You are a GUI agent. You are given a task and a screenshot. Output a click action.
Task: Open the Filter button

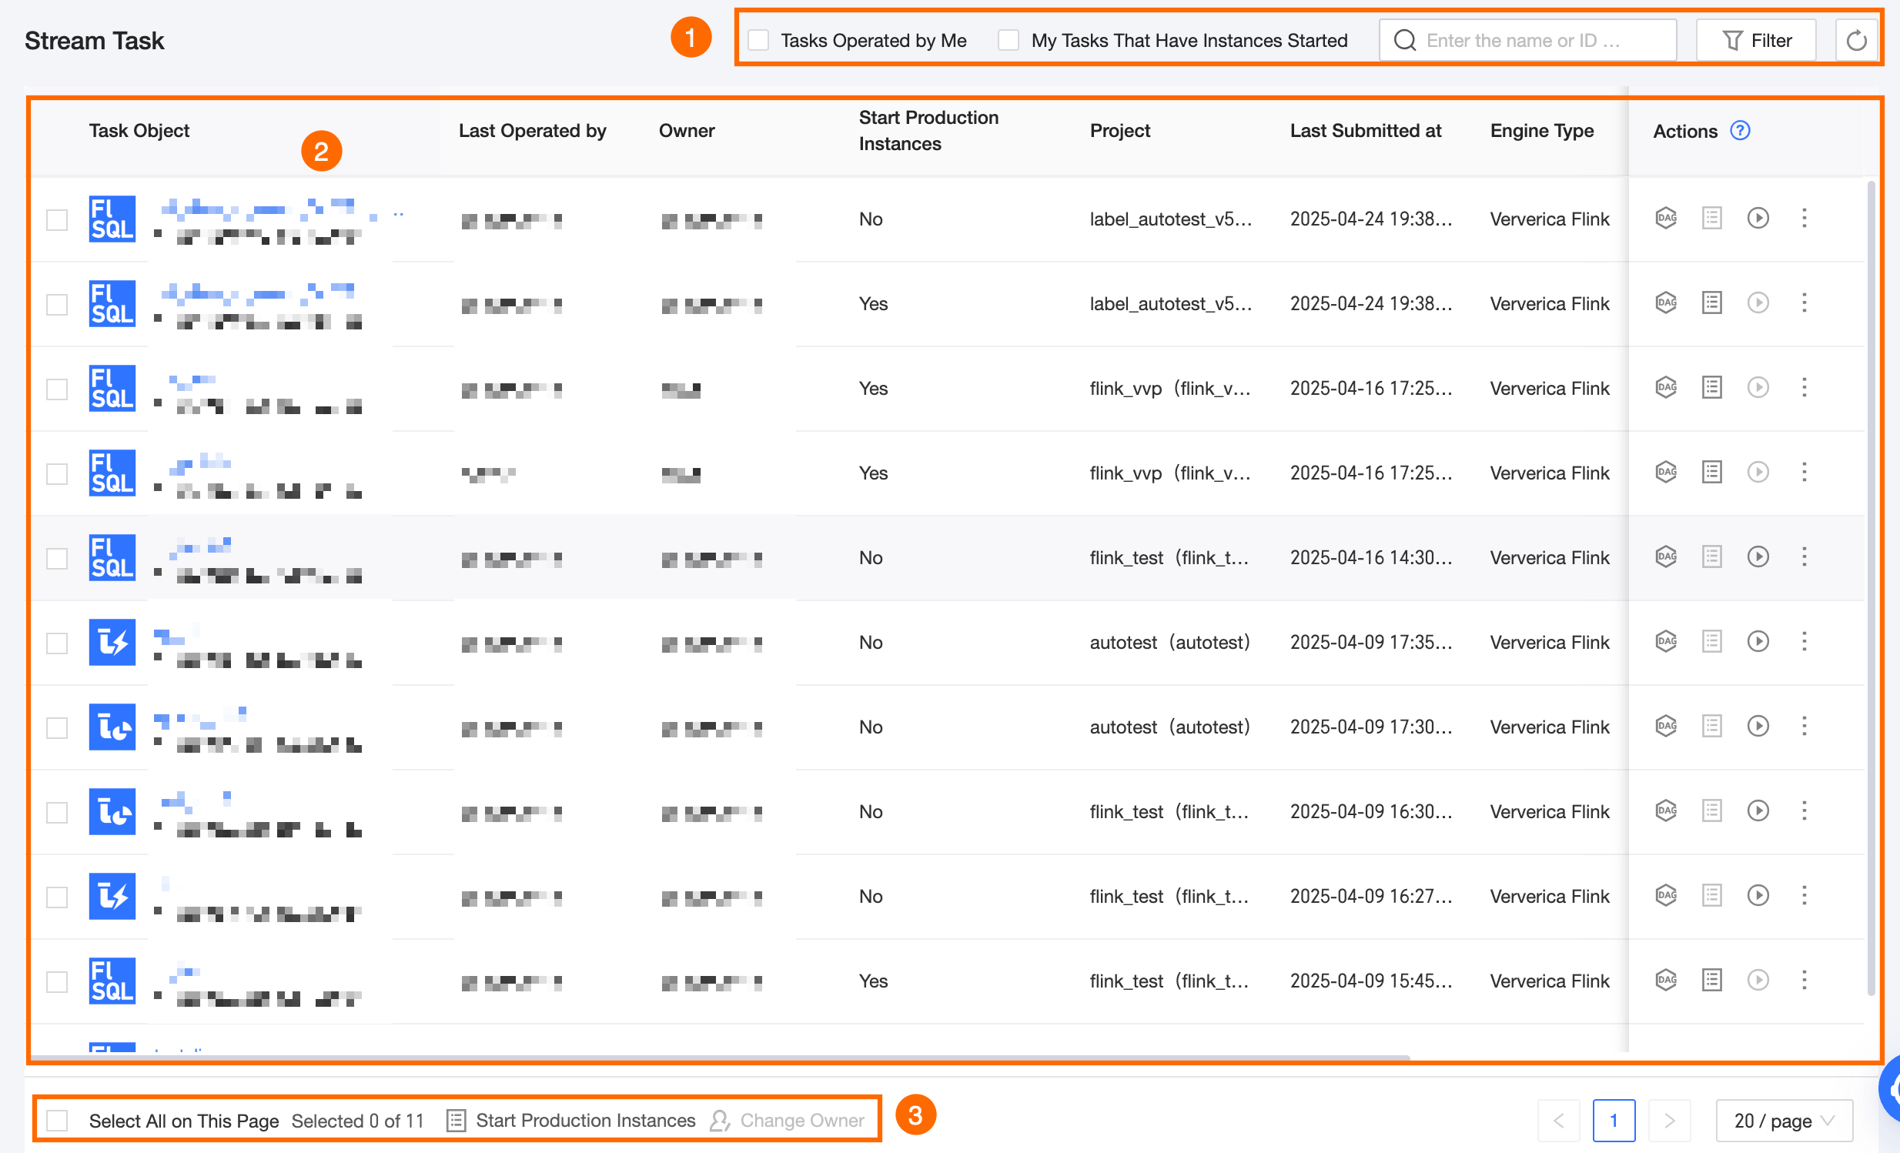click(x=1756, y=41)
